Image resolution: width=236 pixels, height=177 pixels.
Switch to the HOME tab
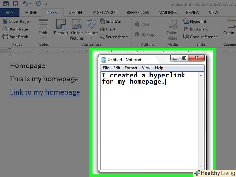click(31, 13)
